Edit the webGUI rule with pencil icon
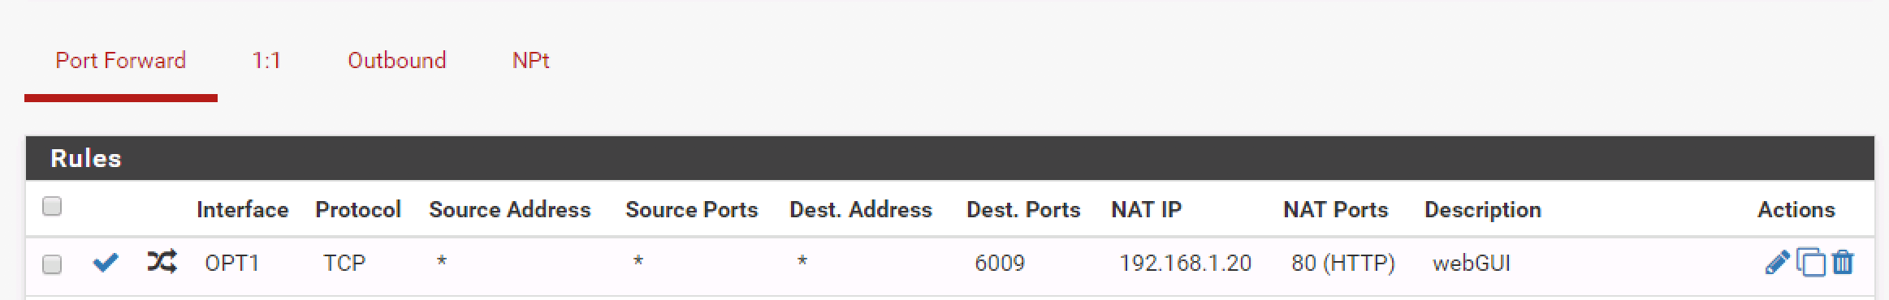Screen dimensions: 1889x300 (1777, 263)
